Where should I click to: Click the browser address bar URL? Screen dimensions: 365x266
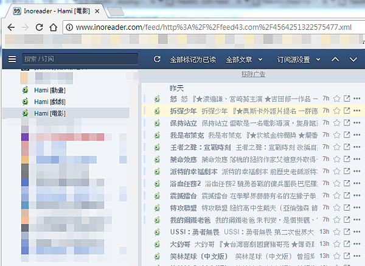coord(214,27)
